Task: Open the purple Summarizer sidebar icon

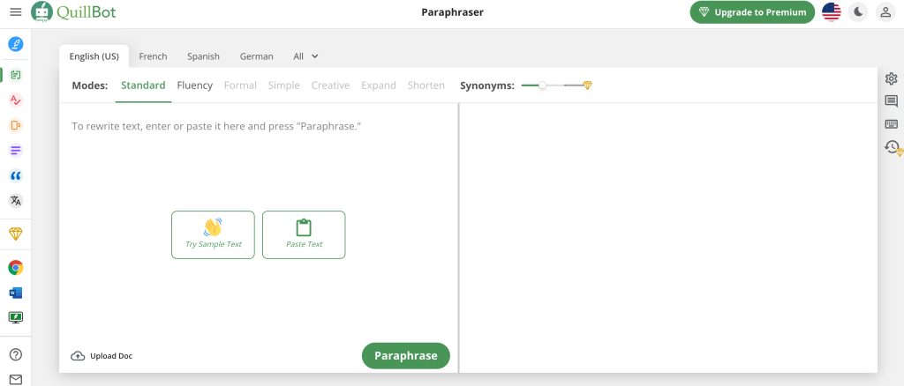Action: coord(16,151)
